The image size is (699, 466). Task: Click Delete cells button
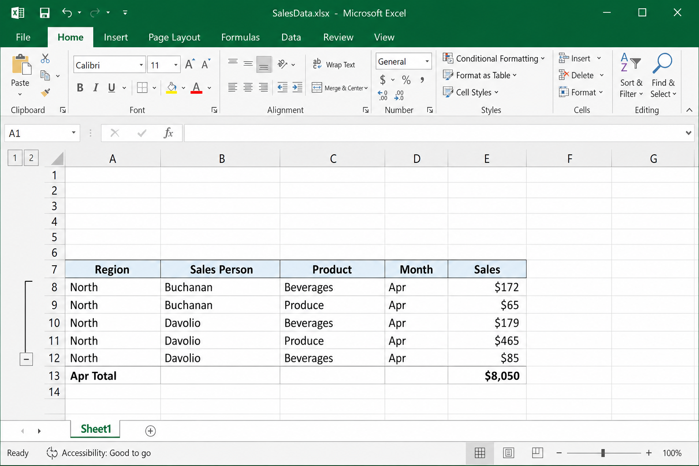click(x=577, y=75)
